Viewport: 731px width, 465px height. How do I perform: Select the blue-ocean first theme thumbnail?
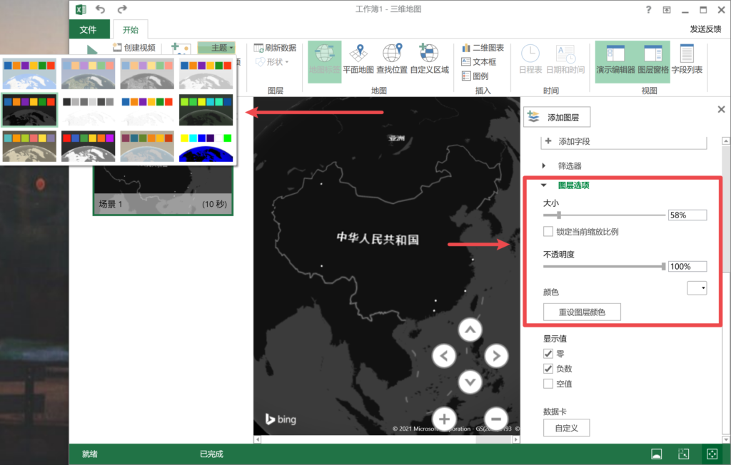click(29, 73)
